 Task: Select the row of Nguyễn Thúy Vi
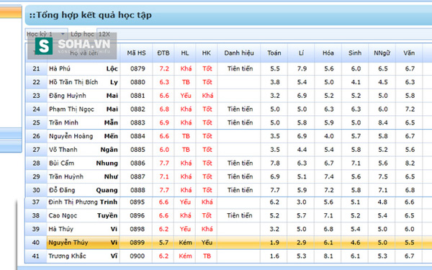(229, 243)
